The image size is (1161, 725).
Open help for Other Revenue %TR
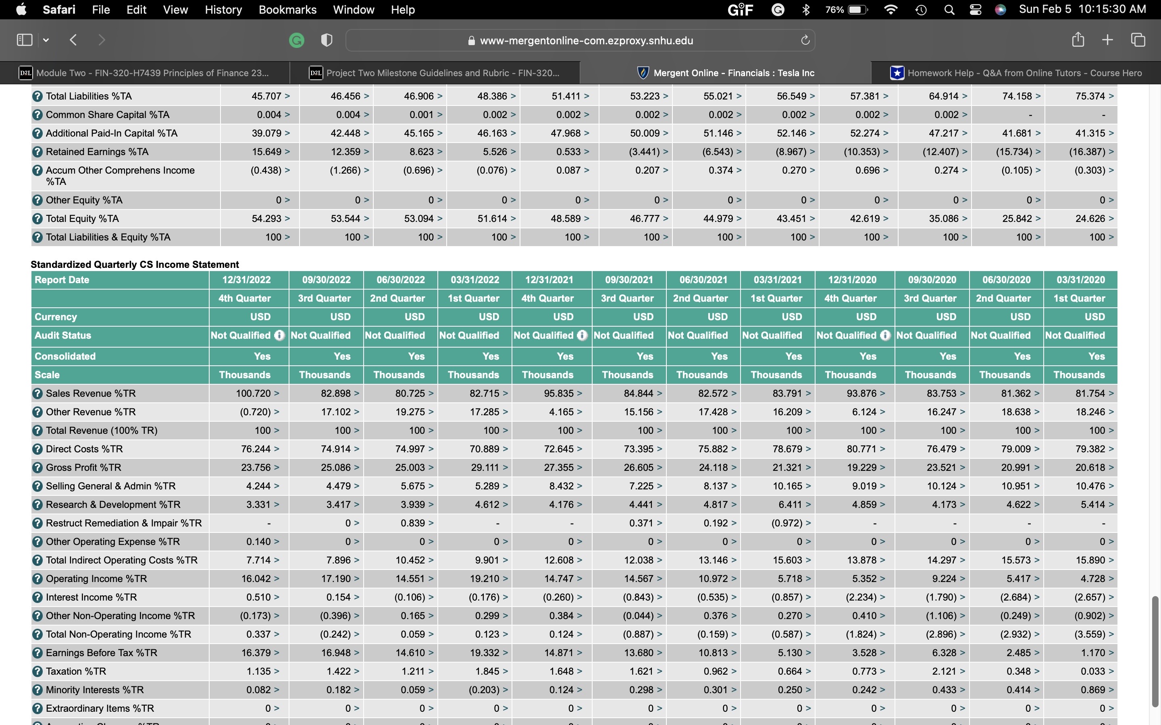pos(37,412)
